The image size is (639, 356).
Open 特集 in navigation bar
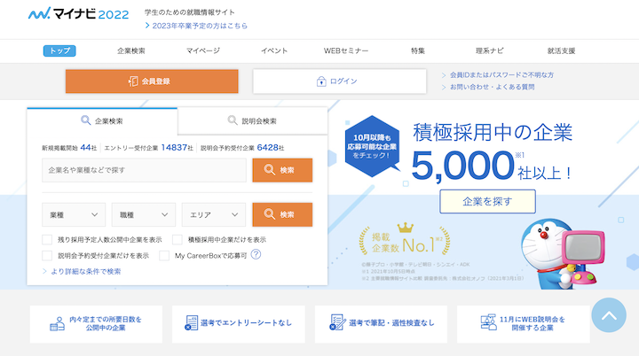pyautogui.click(x=418, y=50)
